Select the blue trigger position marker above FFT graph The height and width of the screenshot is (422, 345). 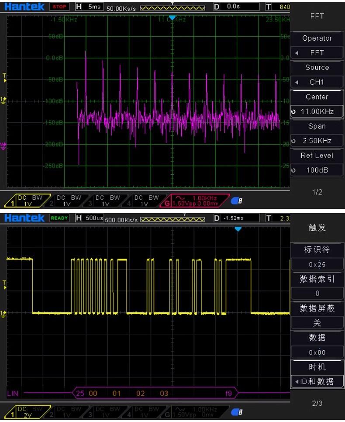(172, 18)
